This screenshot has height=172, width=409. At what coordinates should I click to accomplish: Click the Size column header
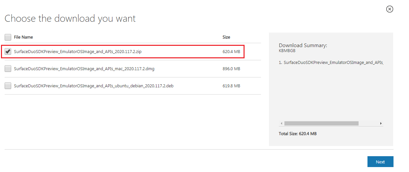pyautogui.click(x=226, y=37)
